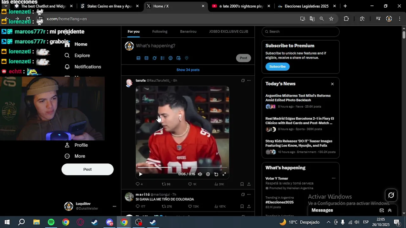Open Real Madrid Edges Barcelona news item
This screenshot has width=406, height=228.
point(300,124)
